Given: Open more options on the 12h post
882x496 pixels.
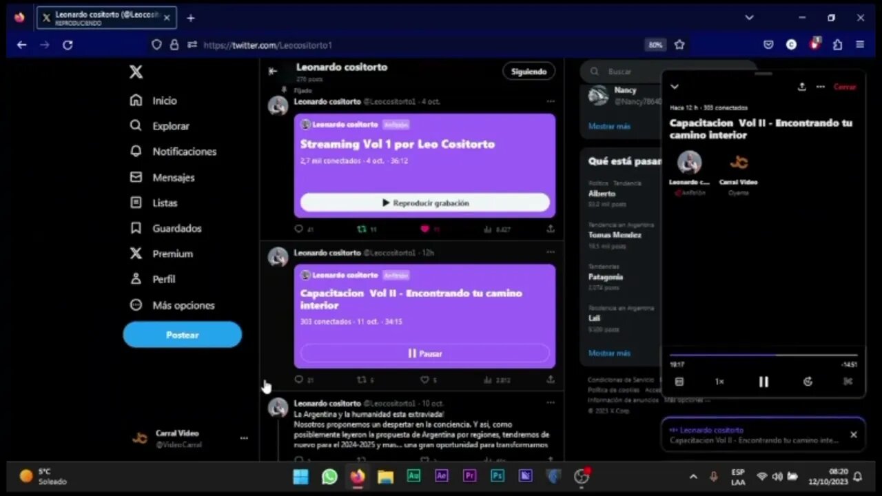Looking at the screenshot, I should tap(550, 253).
